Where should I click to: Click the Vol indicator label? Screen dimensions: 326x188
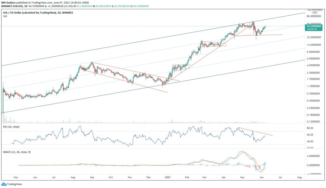[5, 16]
